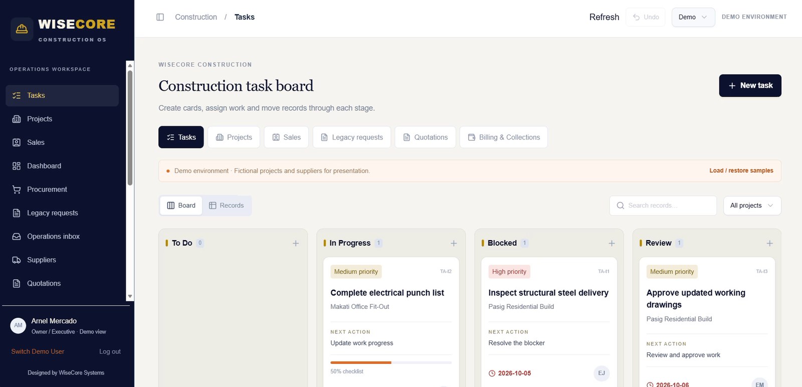
Task: Open Suppliers in the sidebar
Action: (62, 260)
